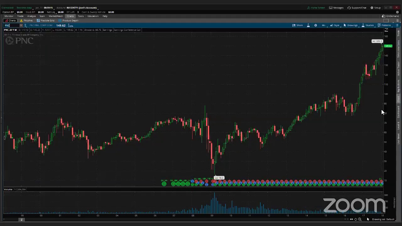Click the symbol link chain icon
Screen dimensions: 402x226
pos(25,25)
